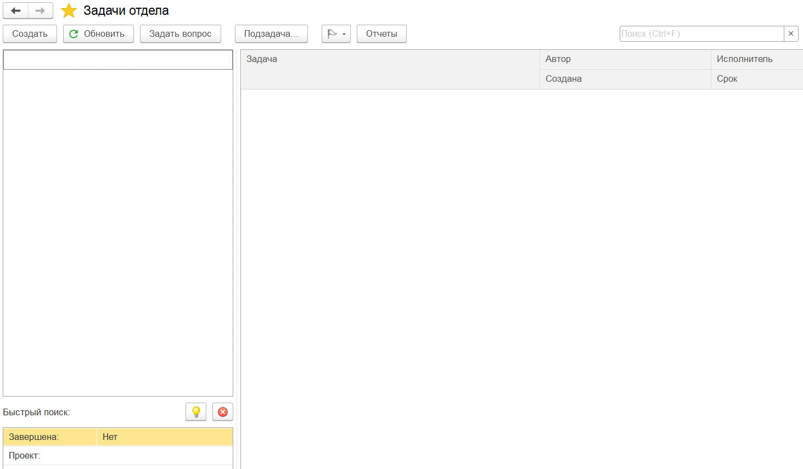The width and height of the screenshot is (803, 469).
Task: Select the Проект: filter row
Action: tap(118, 455)
